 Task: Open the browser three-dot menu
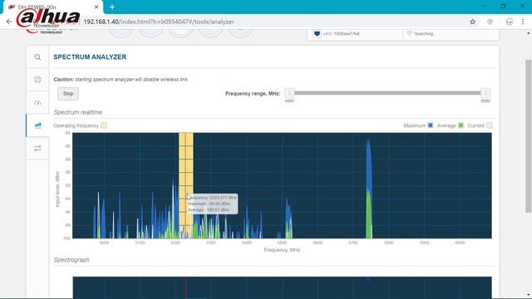pos(523,22)
